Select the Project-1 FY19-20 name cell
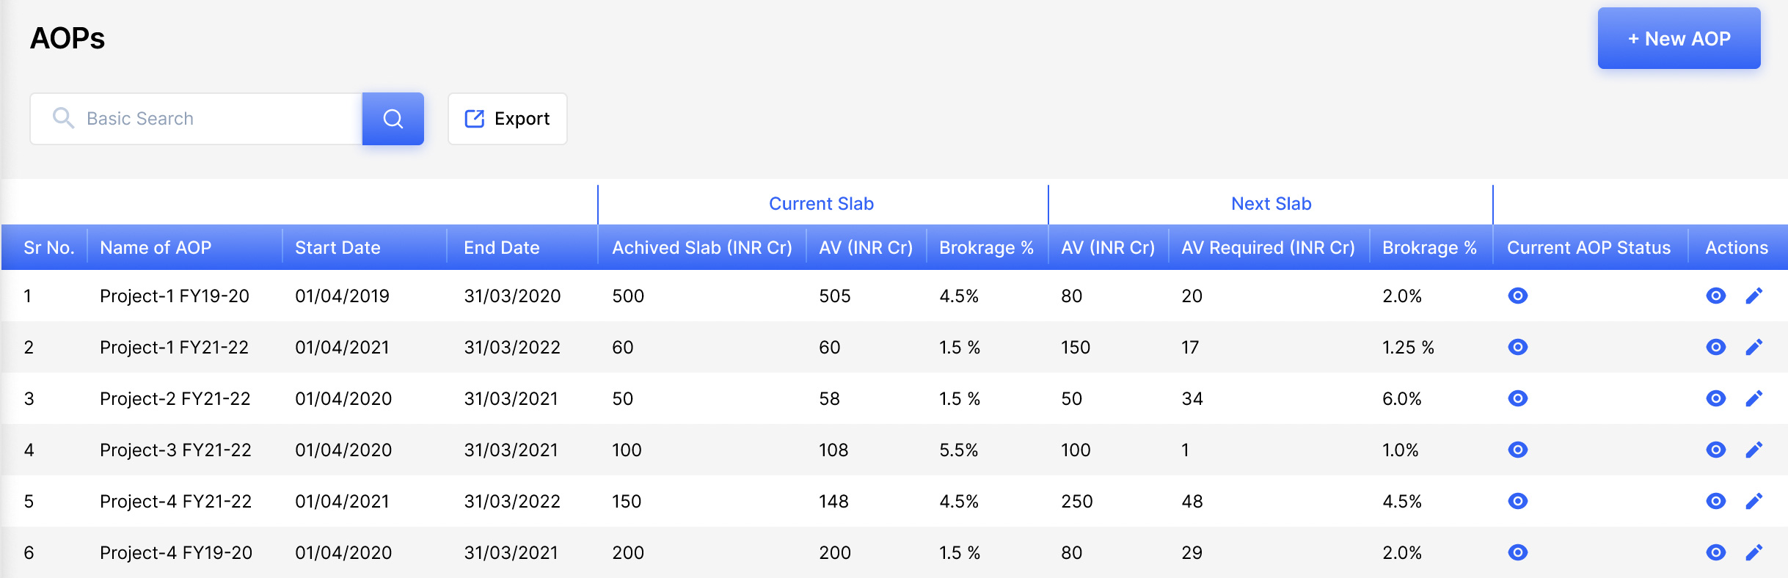1788x578 pixels. pyautogui.click(x=175, y=296)
